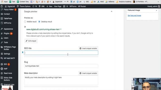Click the SEO Yoast sidebar icon
161x90 pixels.
pos(2,64)
